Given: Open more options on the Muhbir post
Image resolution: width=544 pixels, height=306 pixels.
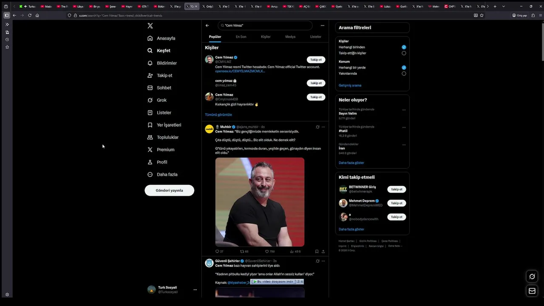Looking at the screenshot, I should click(x=323, y=127).
